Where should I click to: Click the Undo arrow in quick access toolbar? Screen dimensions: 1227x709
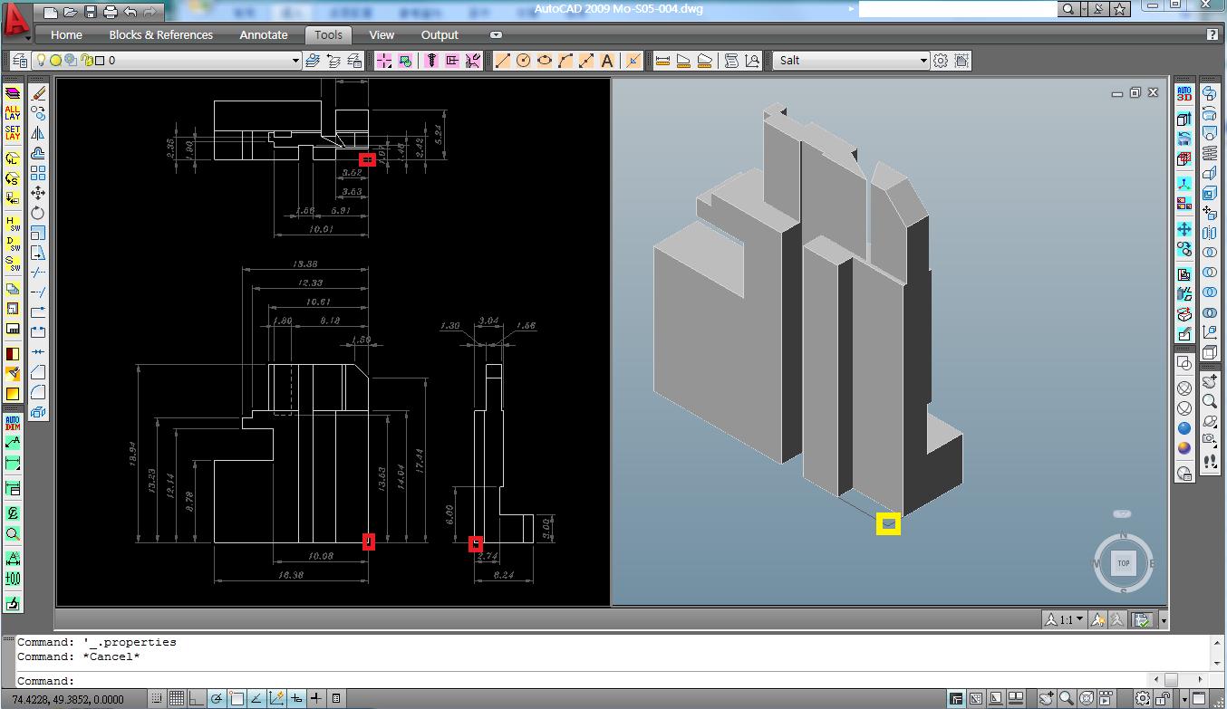click(x=130, y=12)
